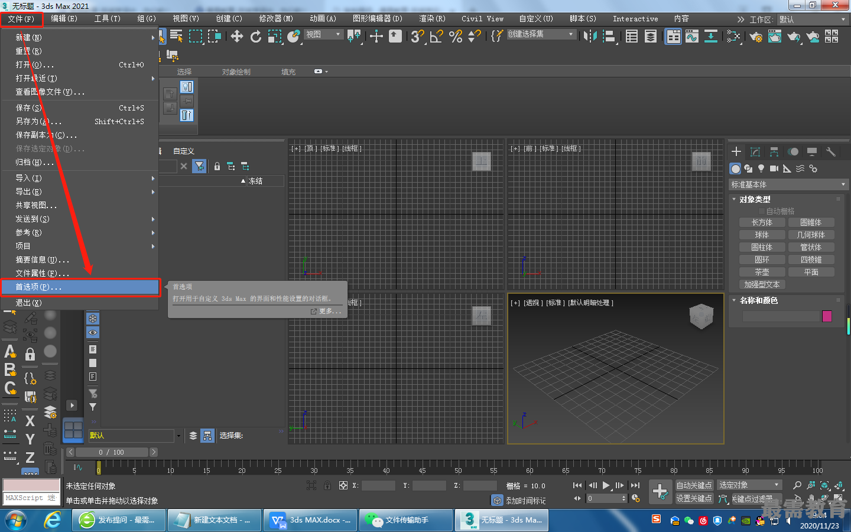Select the Cameras category icon
851x532 pixels.
[x=774, y=168]
